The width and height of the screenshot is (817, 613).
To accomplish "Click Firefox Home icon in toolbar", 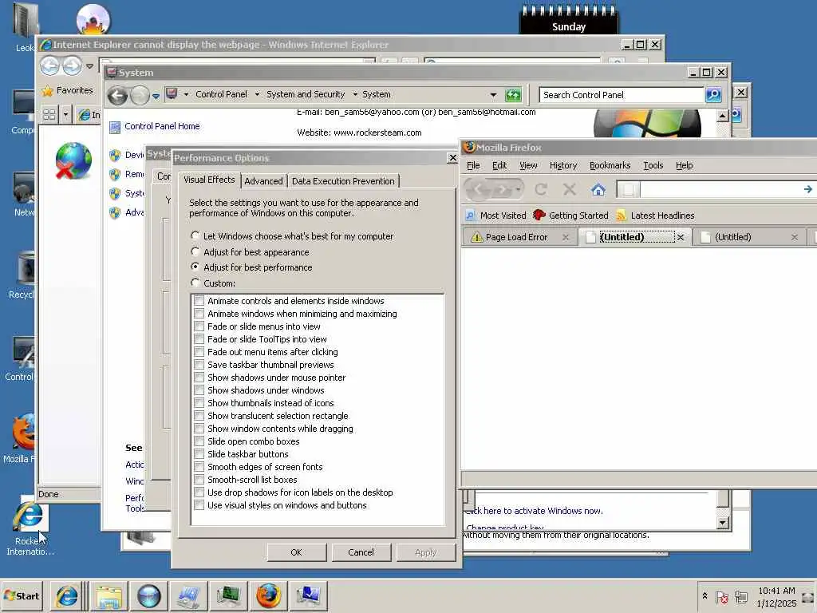I will pyautogui.click(x=598, y=189).
